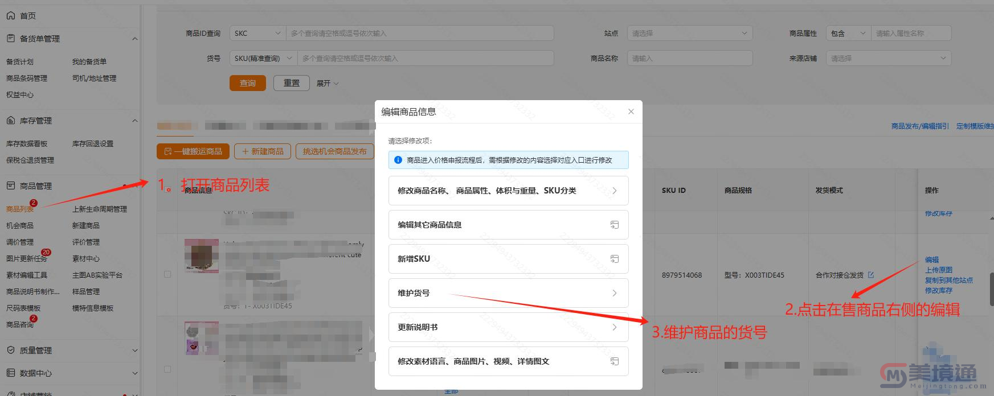The image size is (994, 396).
Task: Click the 新建商品 button
Action: pyautogui.click(x=263, y=151)
